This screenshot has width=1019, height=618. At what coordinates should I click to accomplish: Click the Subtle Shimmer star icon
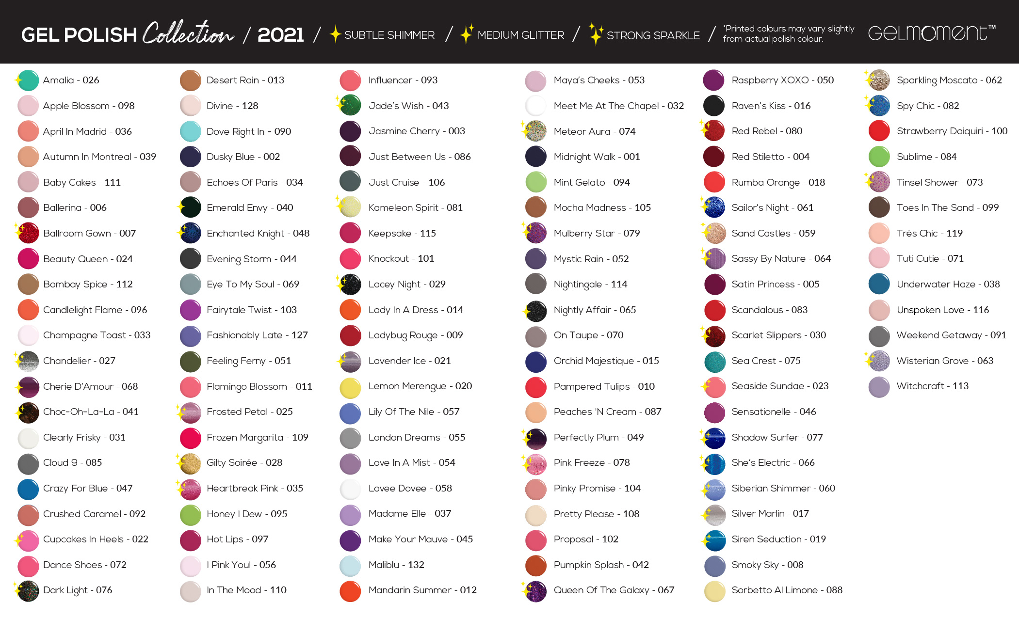[x=335, y=34]
